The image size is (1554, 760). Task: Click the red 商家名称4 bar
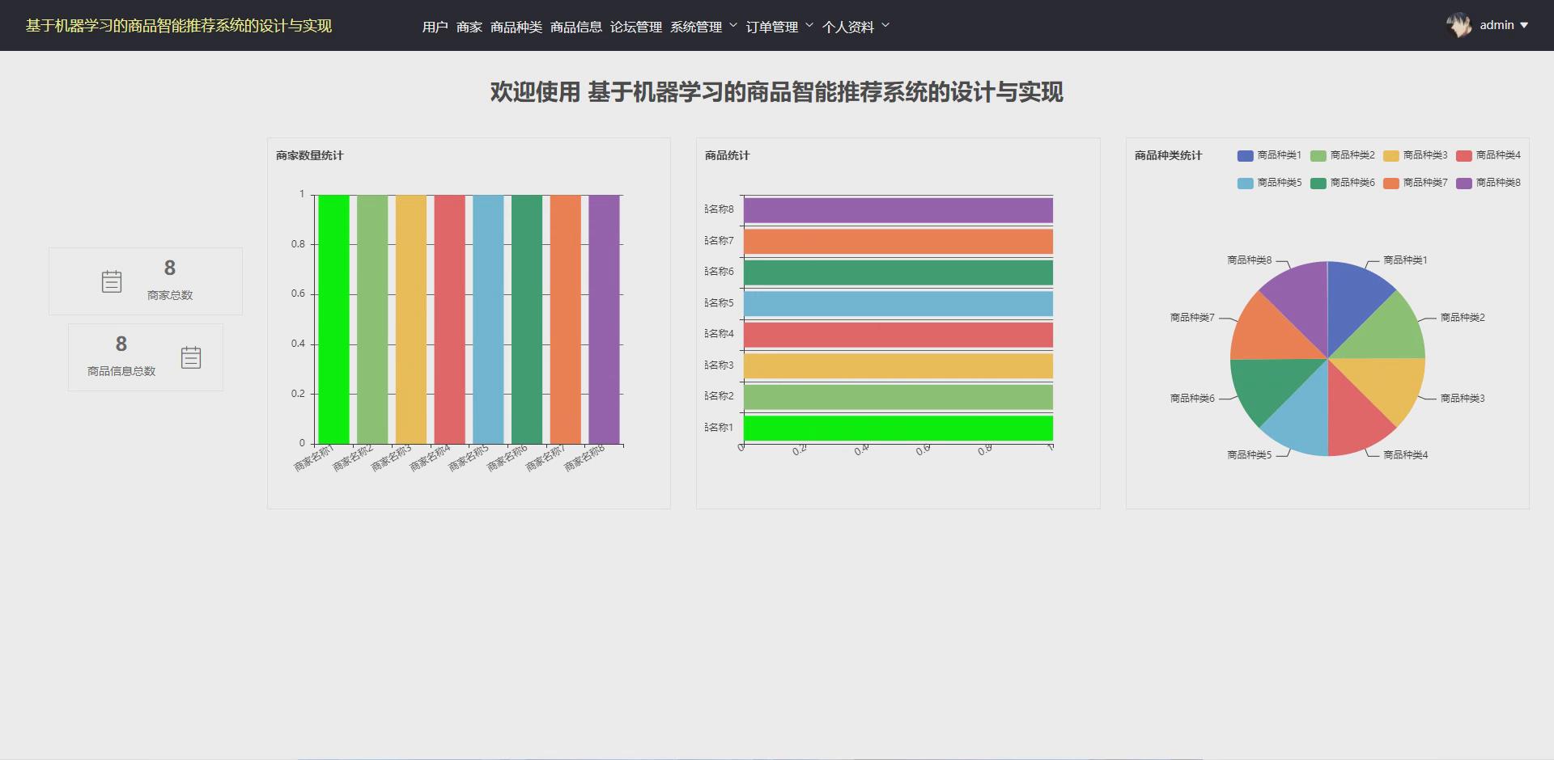pos(450,319)
